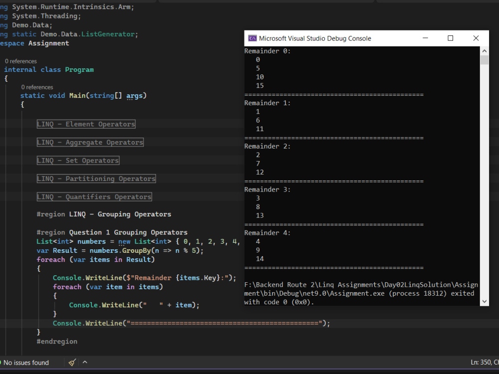Open 0 references lens above Main method
This screenshot has width=499, height=374.
(x=37, y=87)
